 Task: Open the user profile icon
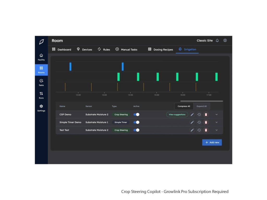click(225, 41)
